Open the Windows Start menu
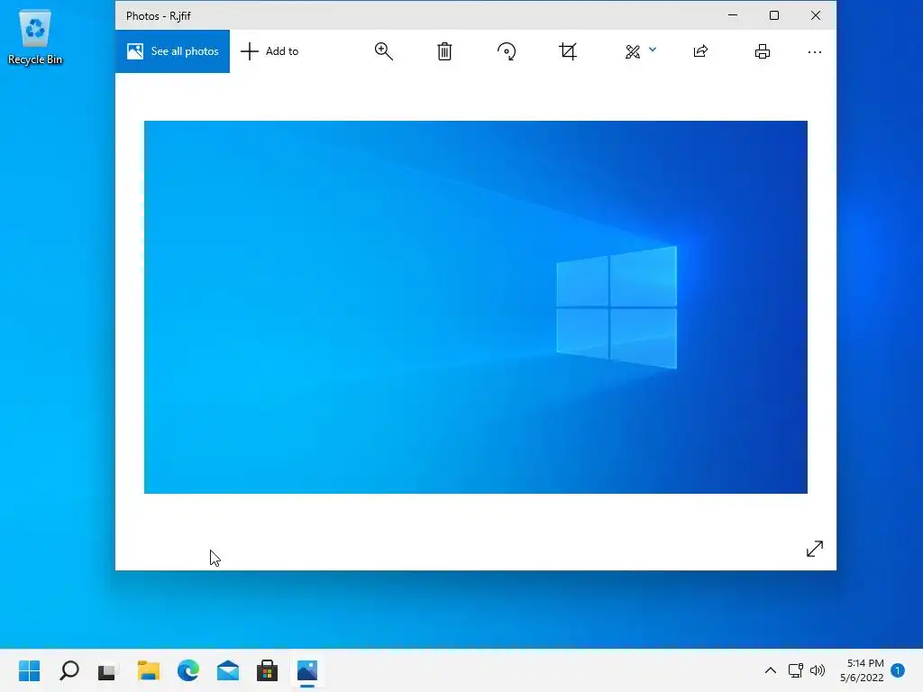 [30, 670]
